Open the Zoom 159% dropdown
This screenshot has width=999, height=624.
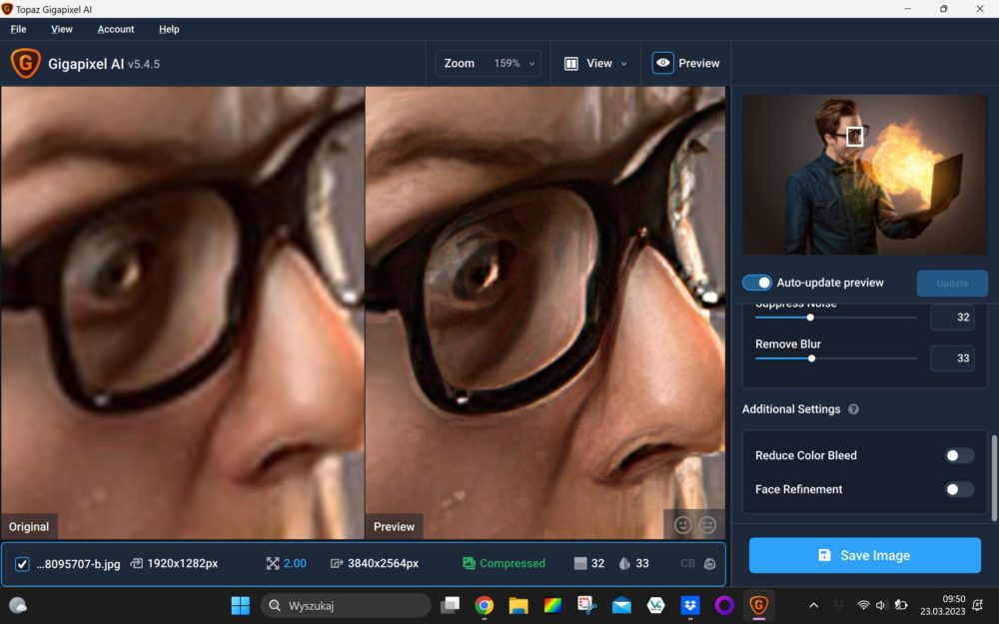pos(489,64)
